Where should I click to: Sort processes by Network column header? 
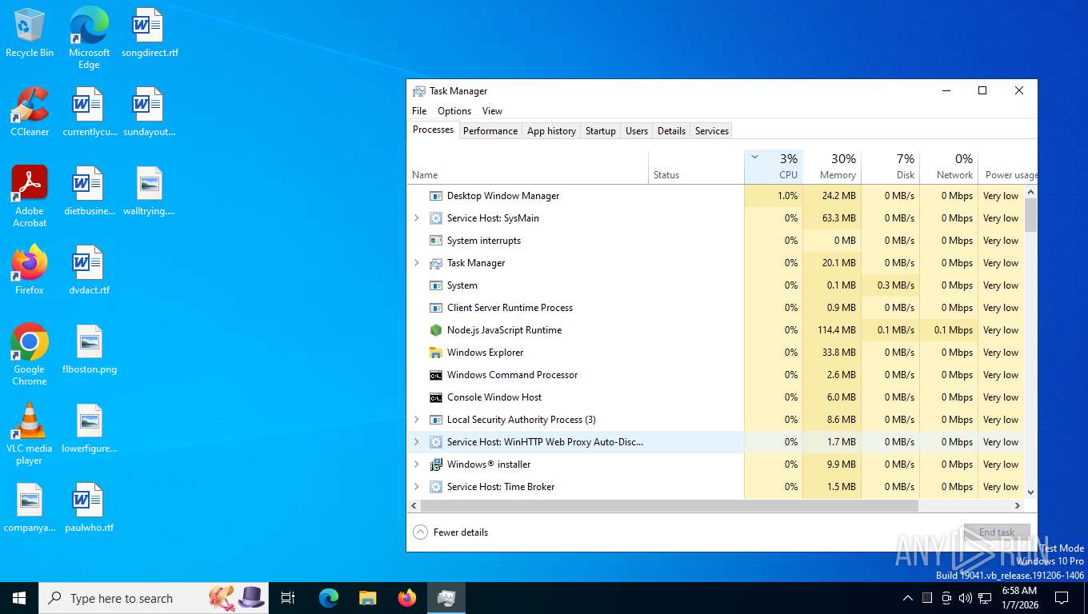949,166
